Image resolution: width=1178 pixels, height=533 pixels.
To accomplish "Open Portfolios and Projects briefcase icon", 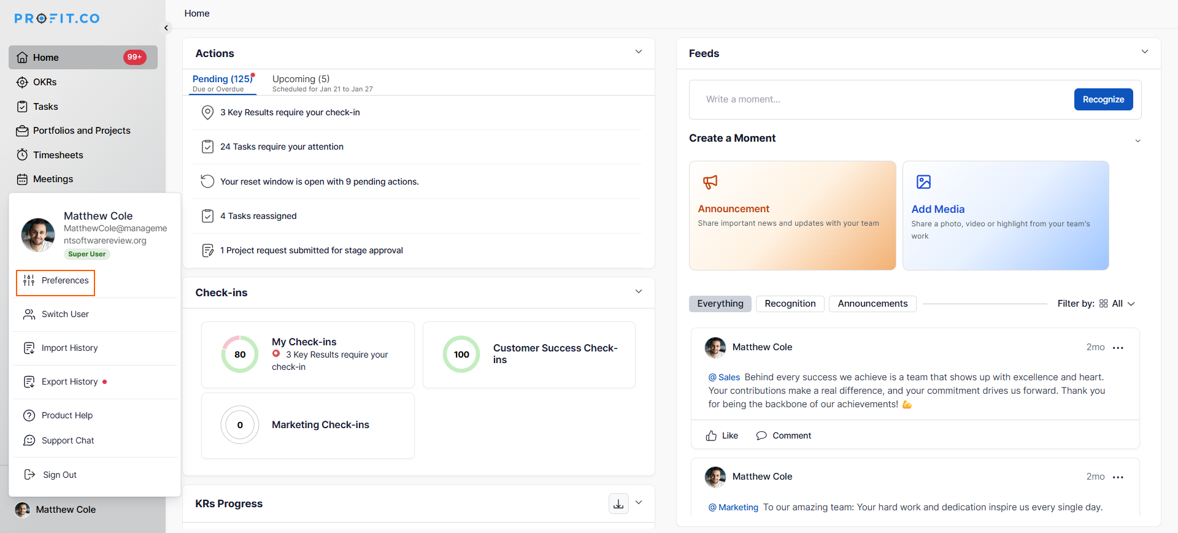I will point(22,131).
